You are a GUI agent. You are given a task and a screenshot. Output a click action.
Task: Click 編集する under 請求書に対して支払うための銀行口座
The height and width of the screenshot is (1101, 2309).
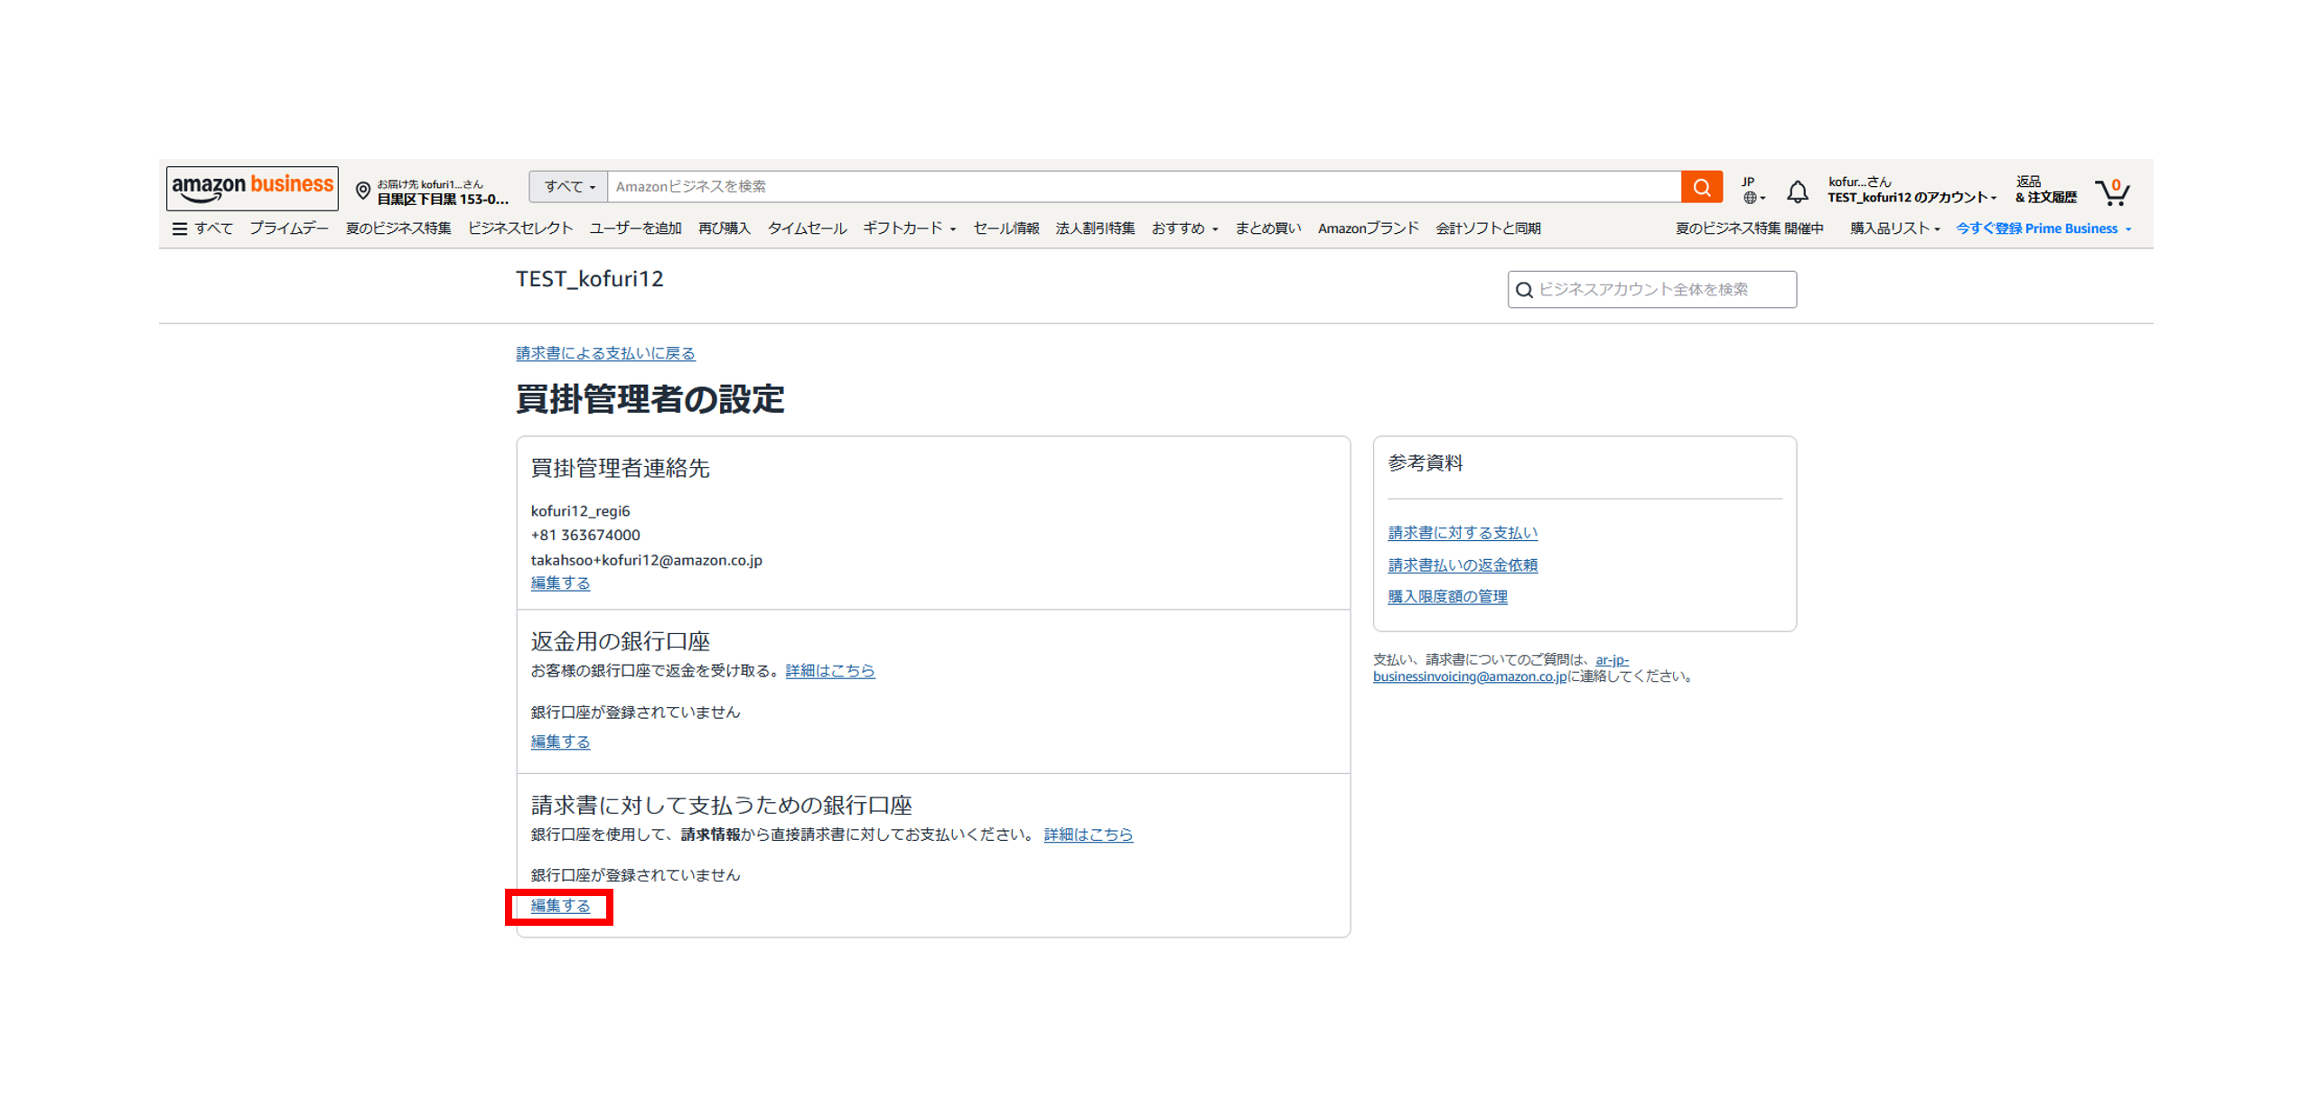pyautogui.click(x=560, y=906)
